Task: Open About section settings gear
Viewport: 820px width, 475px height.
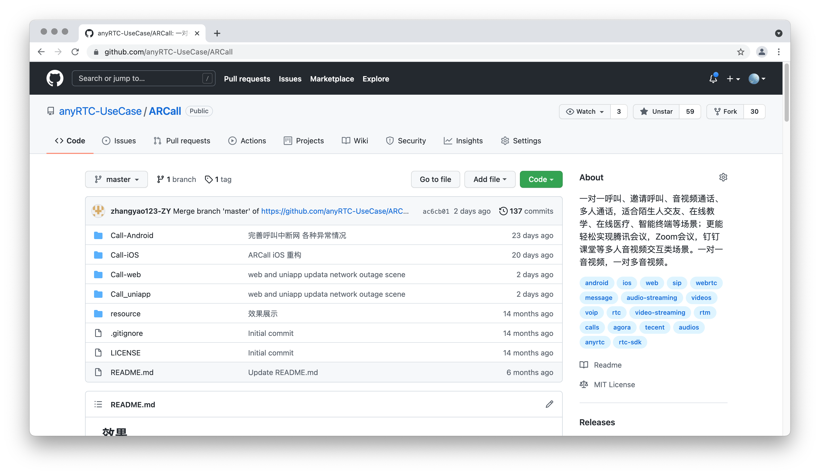Action: click(723, 177)
